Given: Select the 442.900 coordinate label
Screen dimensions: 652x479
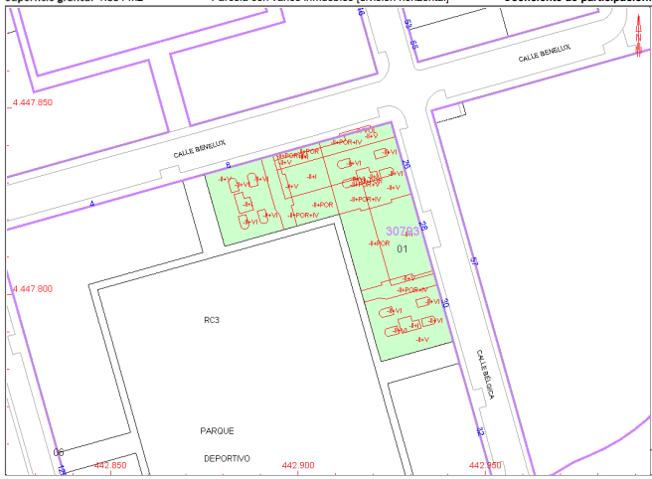Looking at the screenshot, I should [297, 465].
